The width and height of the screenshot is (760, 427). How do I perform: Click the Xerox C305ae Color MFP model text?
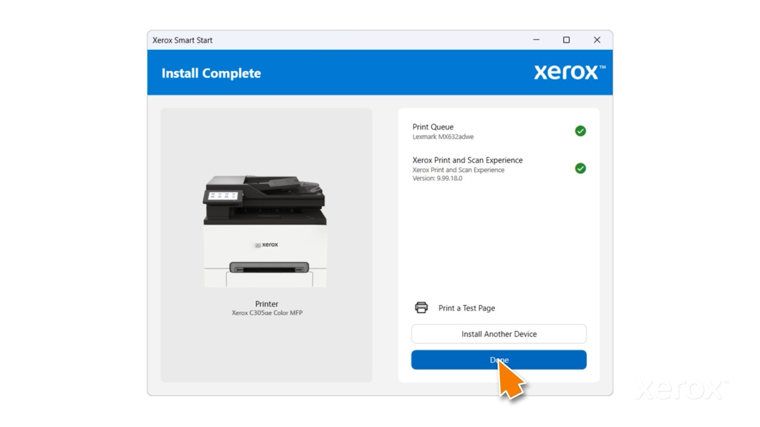(x=267, y=313)
